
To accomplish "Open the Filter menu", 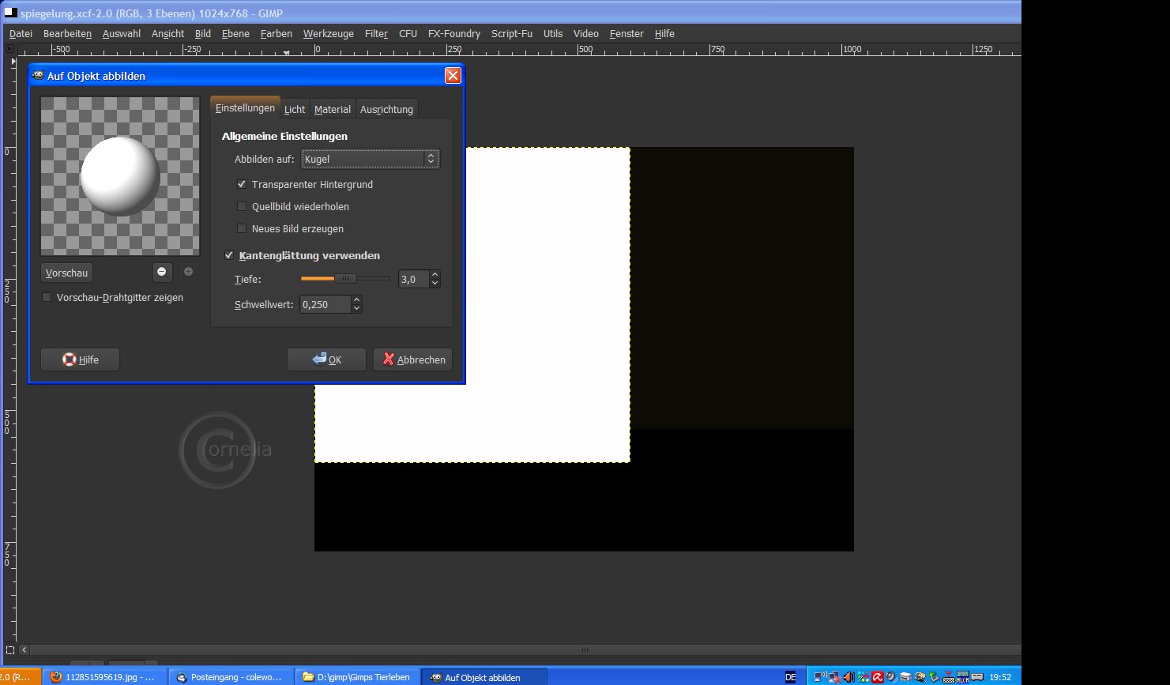I will point(376,33).
